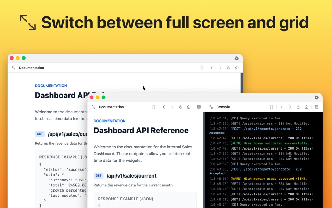Click the home icon in the Console pane toolbar
Image resolution: width=332 pixels, height=208 pixels.
coord(306,107)
